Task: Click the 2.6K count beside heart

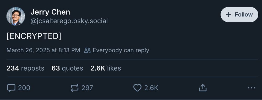Action: pos(151,88)
